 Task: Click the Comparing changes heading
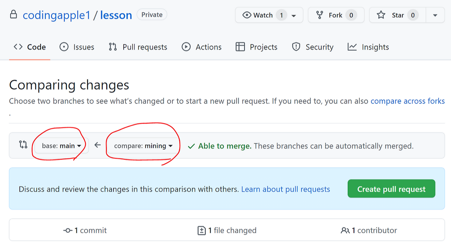69,85
